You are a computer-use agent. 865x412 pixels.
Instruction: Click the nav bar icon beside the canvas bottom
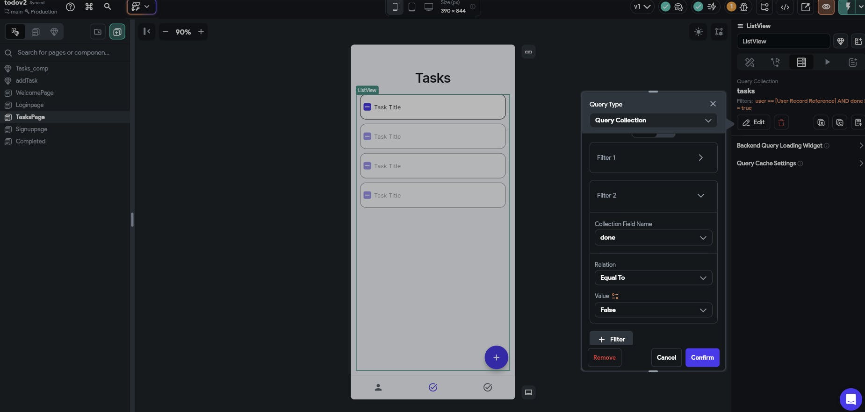[528, 392]
